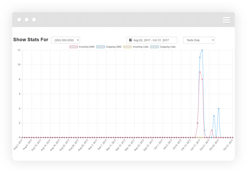Click the first window control dot
Viewport: 247px width, 173px height.
coord(19,20)
